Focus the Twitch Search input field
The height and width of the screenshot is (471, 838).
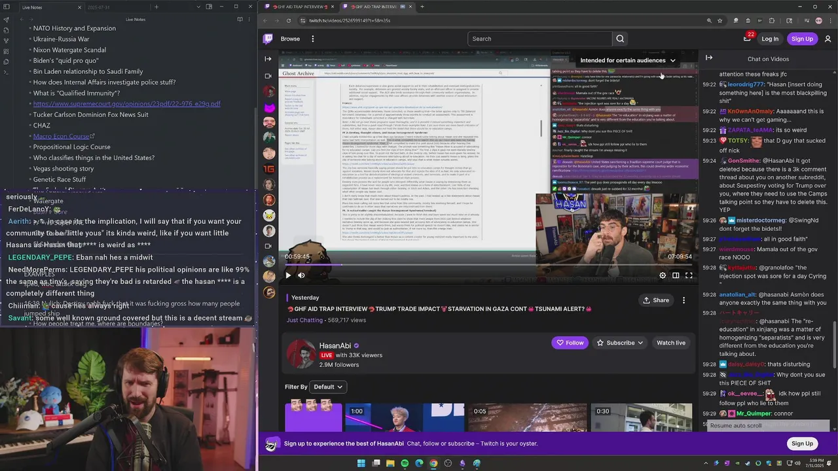(540, 39)
